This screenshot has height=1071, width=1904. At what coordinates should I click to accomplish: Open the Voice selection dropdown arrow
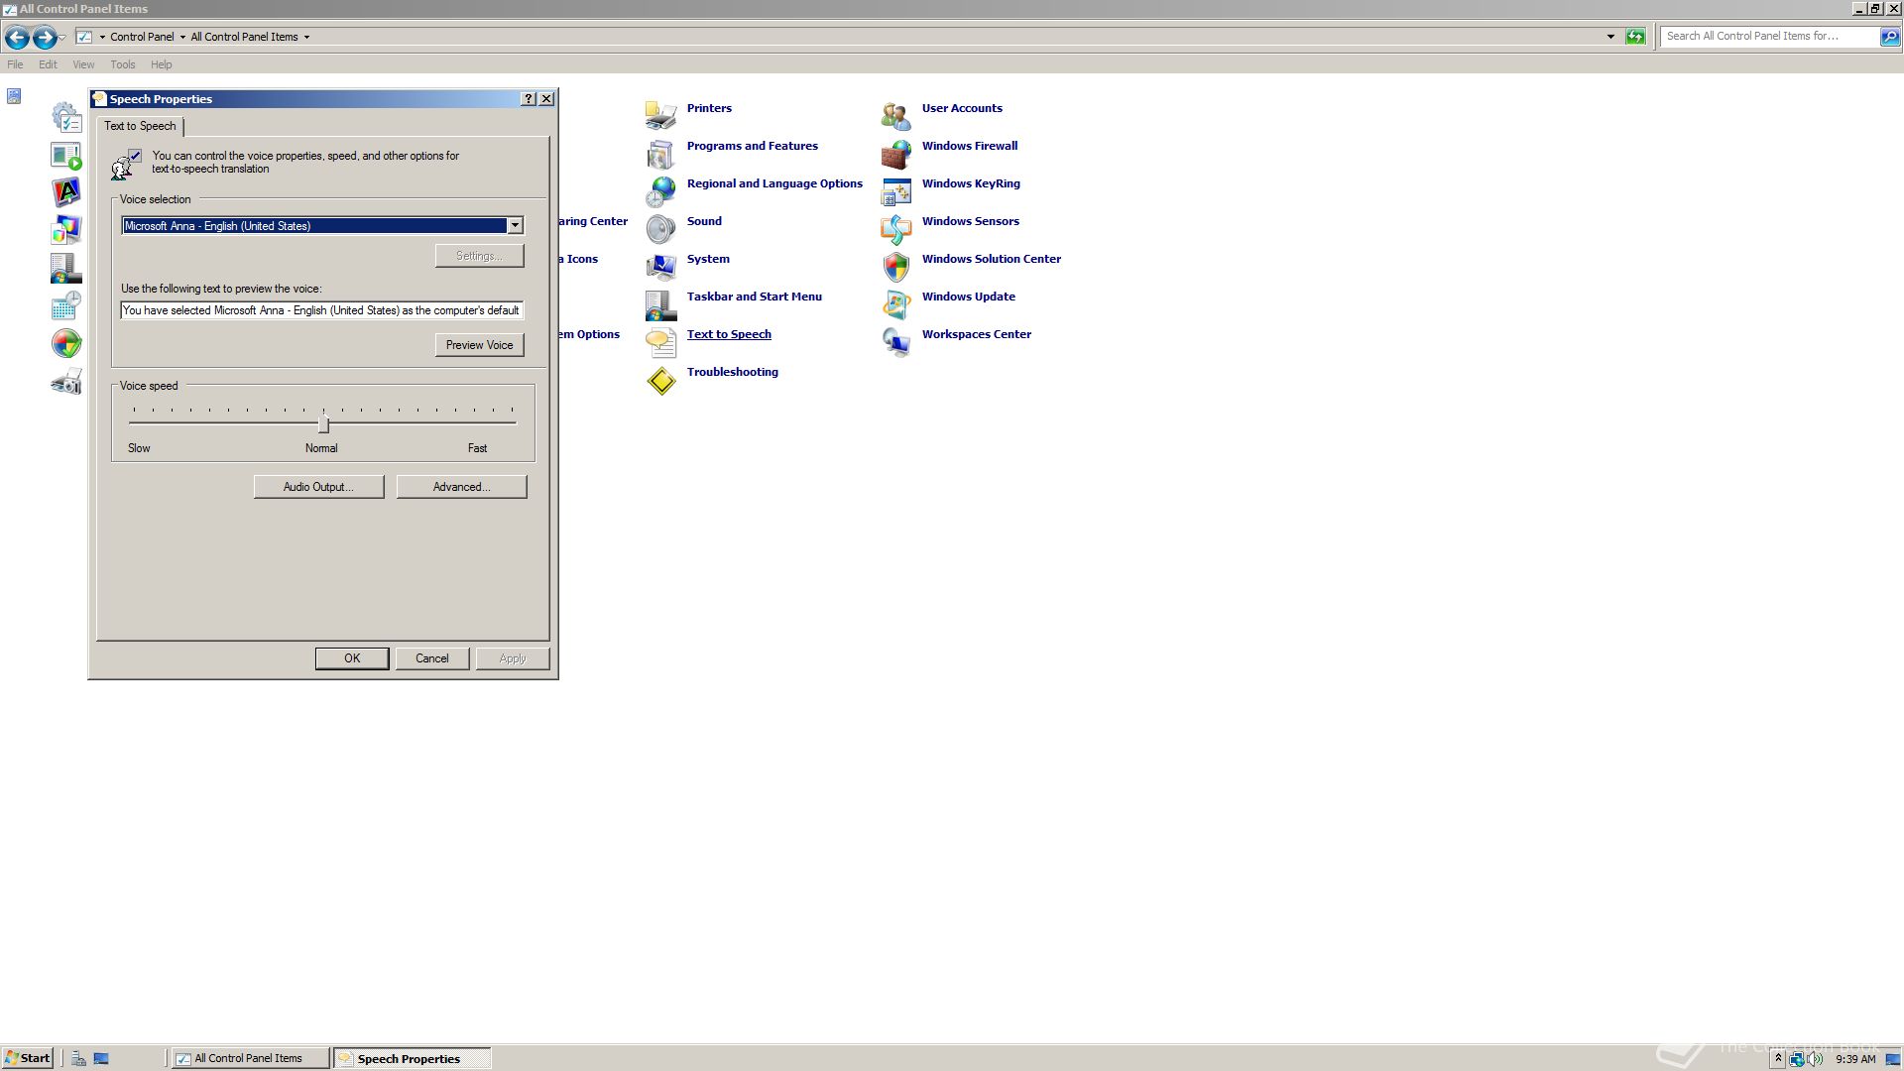[515, 226]
